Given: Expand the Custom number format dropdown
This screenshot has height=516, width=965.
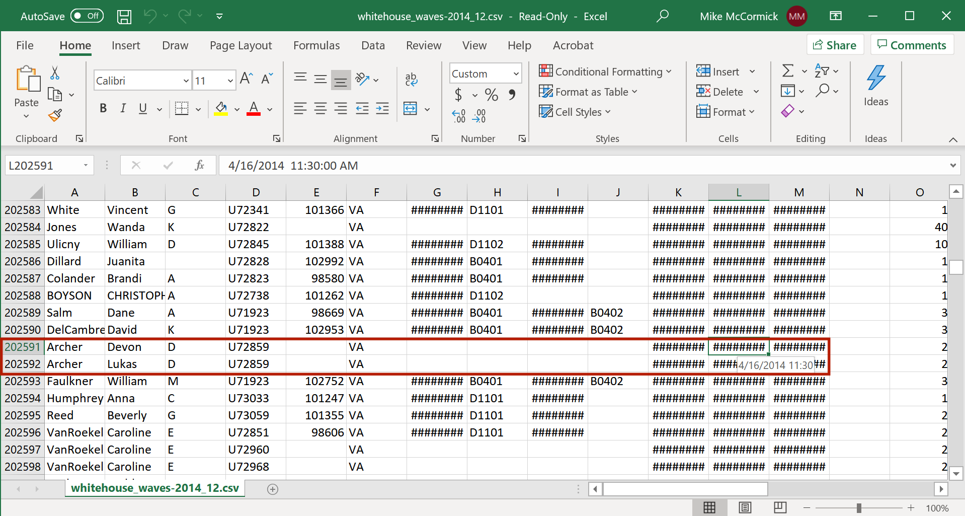Looking at the screenshot, I should [516, 74].
